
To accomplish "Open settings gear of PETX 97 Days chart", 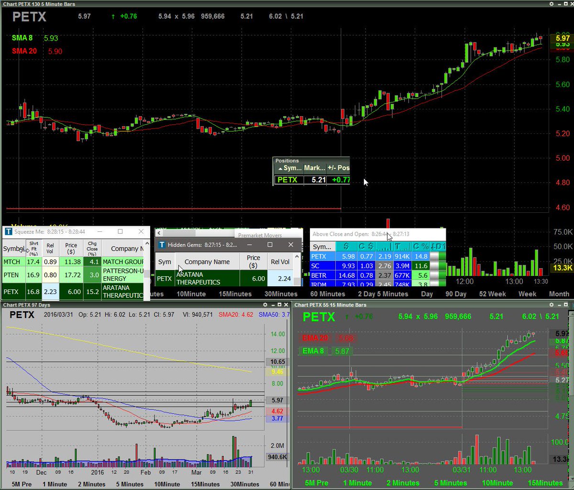I will coord(265,305).
